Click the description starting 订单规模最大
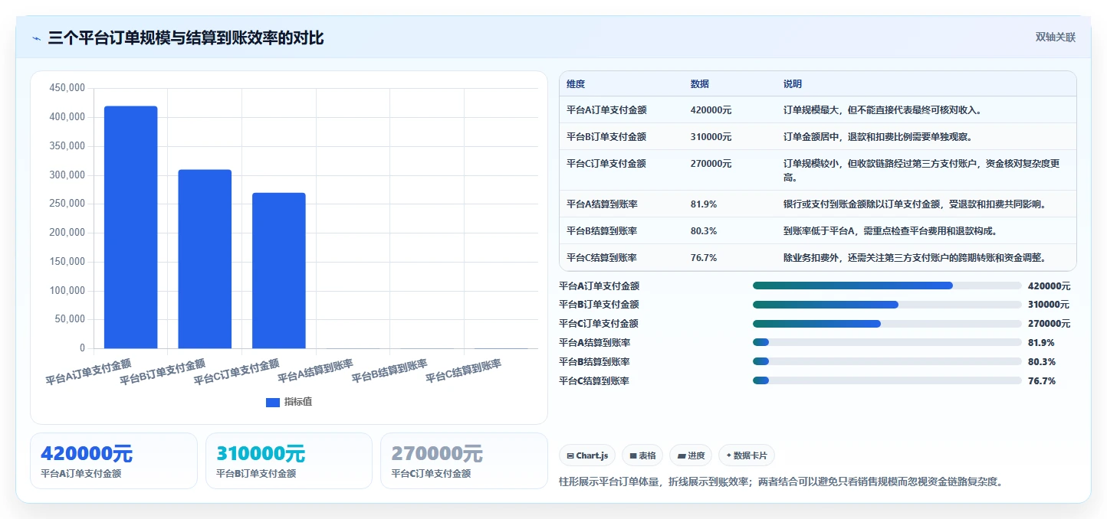This screenshot has height=519, width=1107. (882, 110)
